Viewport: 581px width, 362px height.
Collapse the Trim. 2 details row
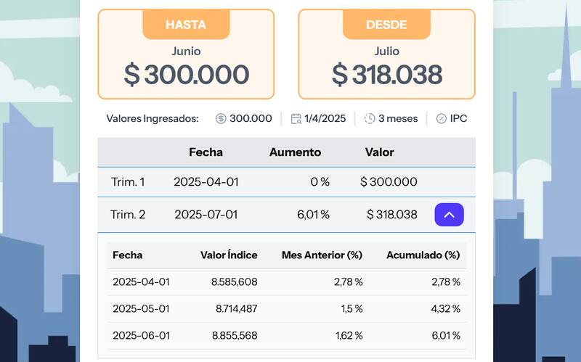point(449,215)
